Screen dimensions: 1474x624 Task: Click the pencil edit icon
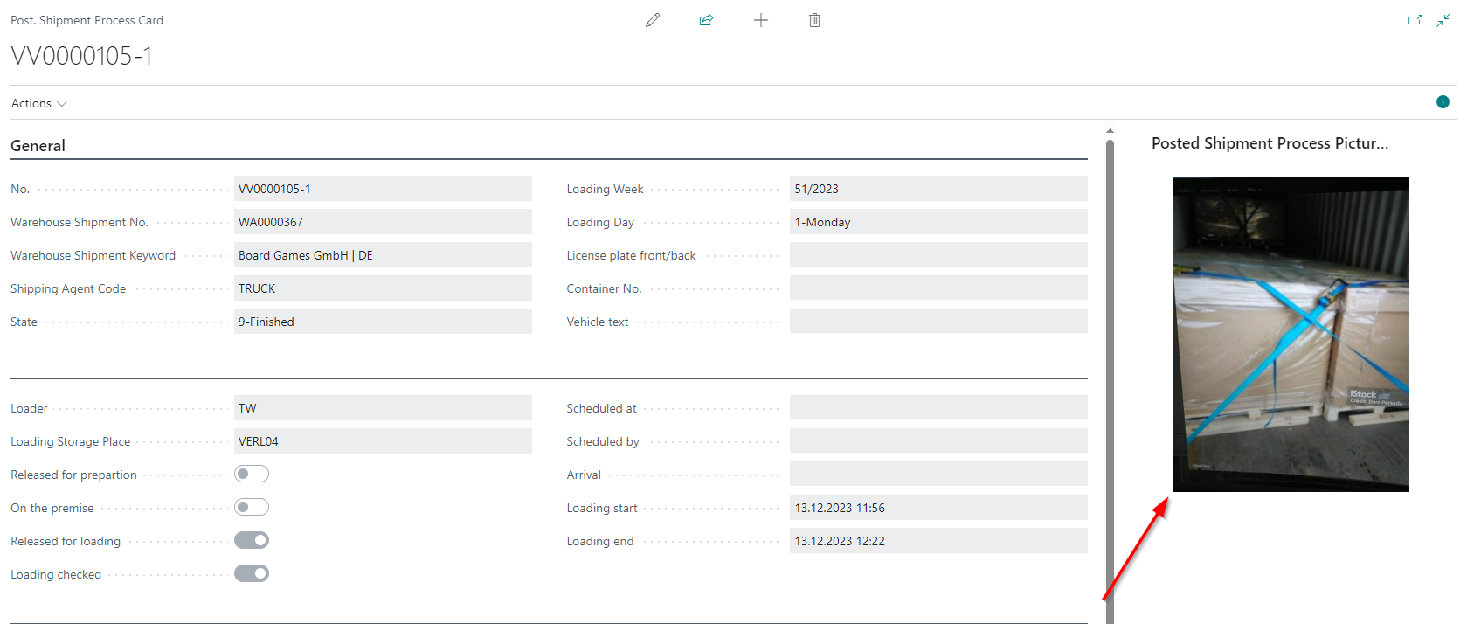pyautogui.click(x=653, y=20)
